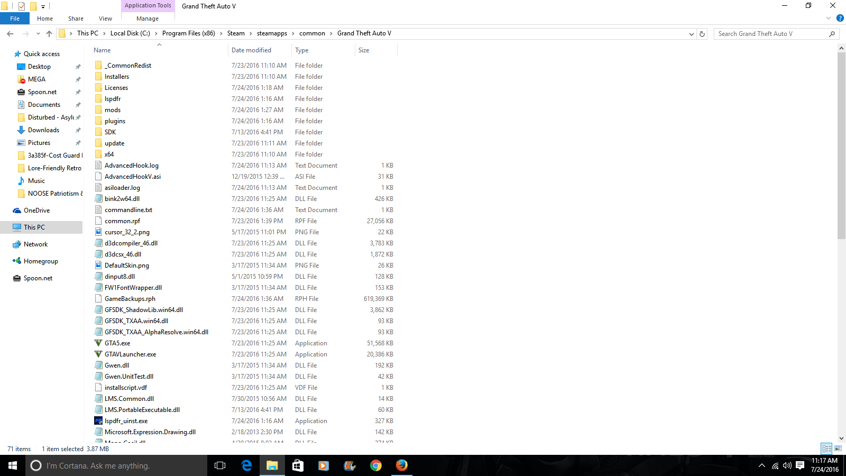
Task: Click Search Grand Theft Auto V box
Action: (x=776, y=34)
